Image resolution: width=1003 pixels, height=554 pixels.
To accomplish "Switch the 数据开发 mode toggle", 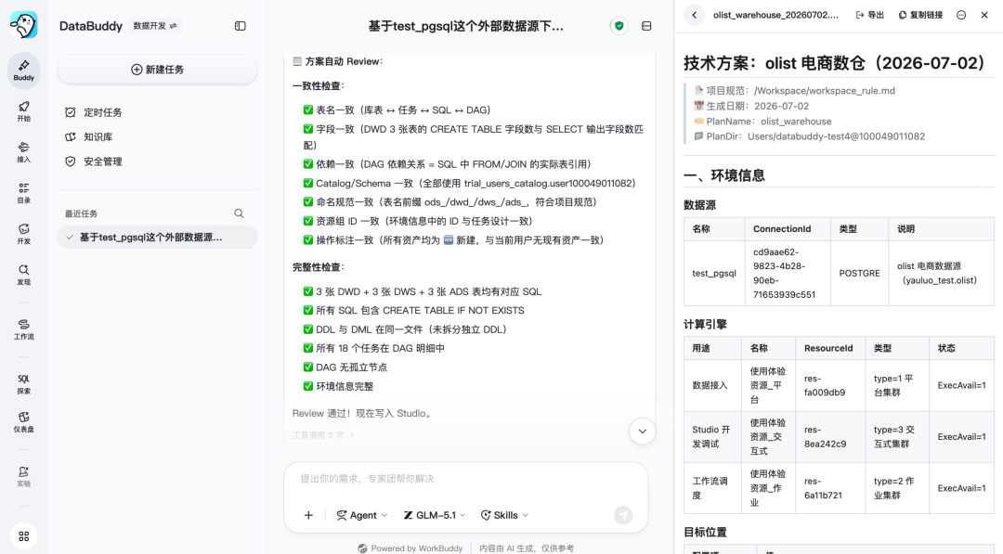I will pos(155,26).
